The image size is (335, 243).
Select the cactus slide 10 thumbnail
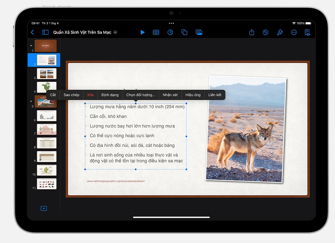47,170
